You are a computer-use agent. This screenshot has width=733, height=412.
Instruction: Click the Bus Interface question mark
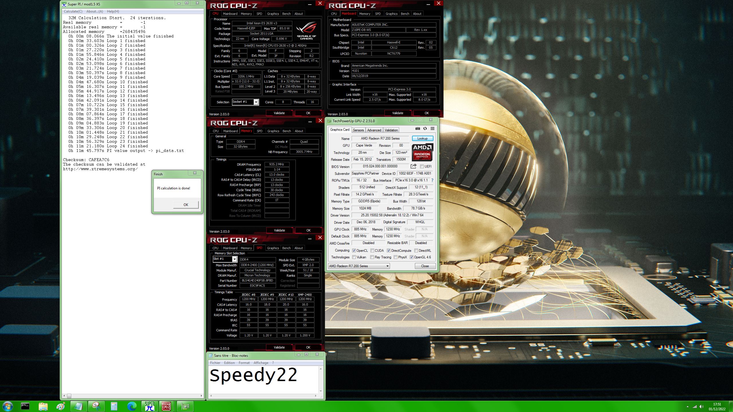432,180
